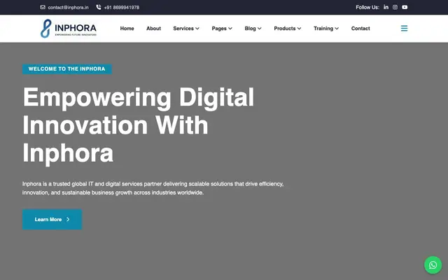Click the envelope email icon

43,7
